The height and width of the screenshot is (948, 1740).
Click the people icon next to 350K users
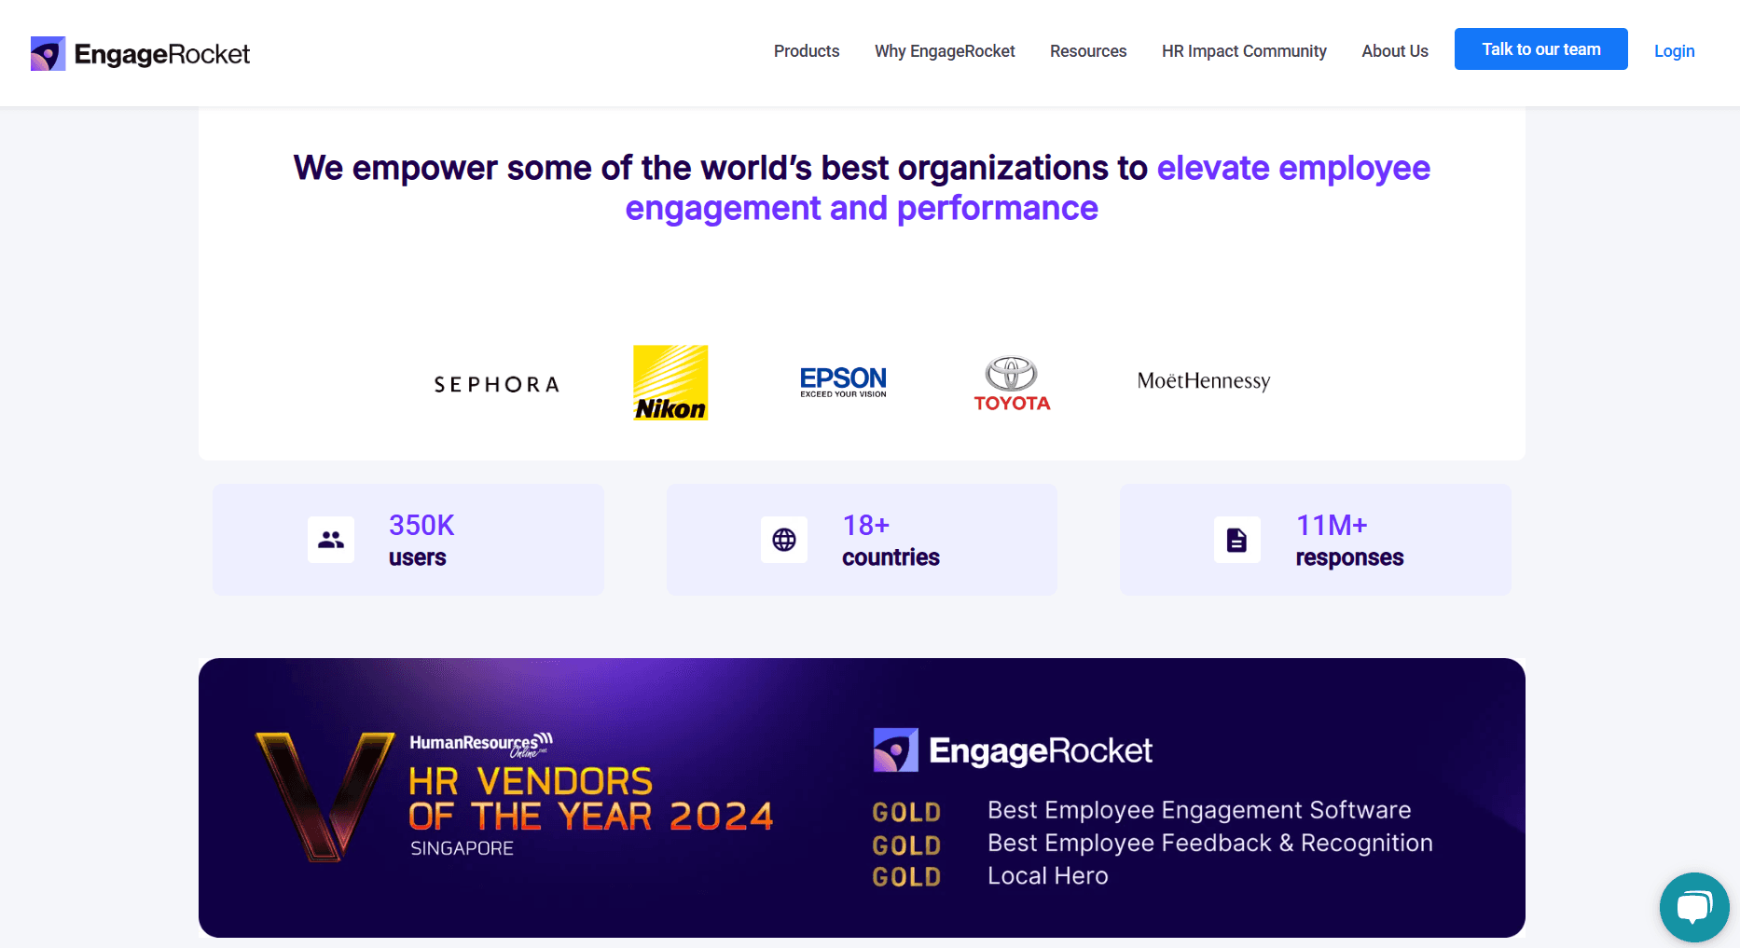click(331, 540)
